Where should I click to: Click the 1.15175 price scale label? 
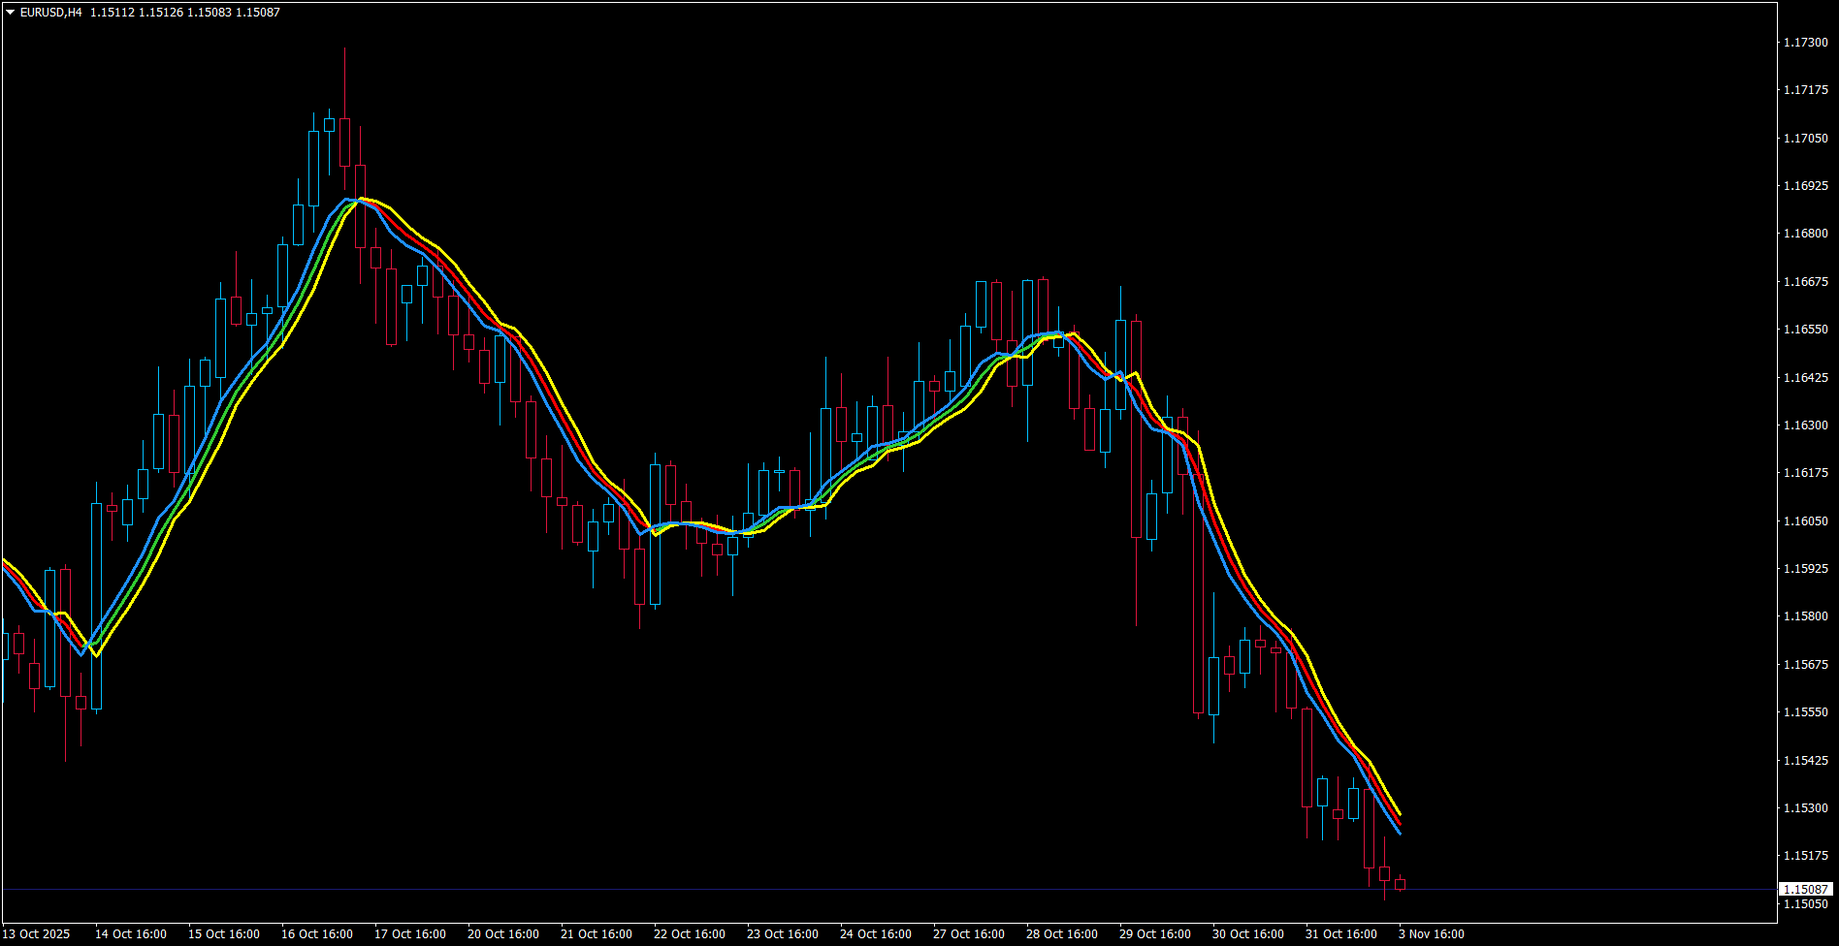click(1806, 856)
